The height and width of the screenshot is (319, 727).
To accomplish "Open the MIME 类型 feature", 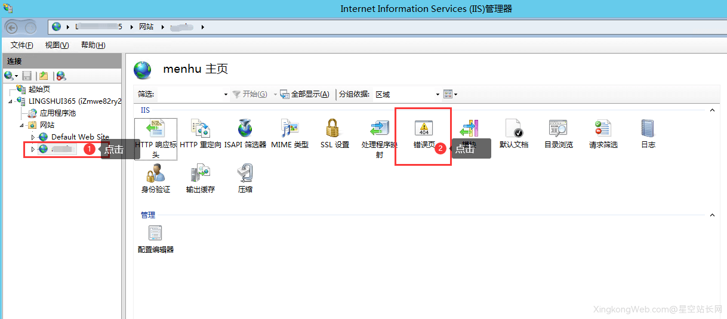I will (x=289, y=134).
